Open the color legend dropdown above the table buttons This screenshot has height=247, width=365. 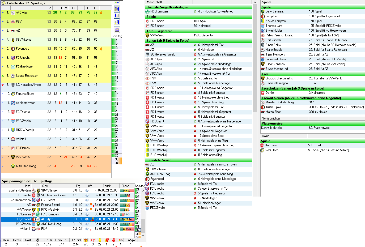coord(117,3)
